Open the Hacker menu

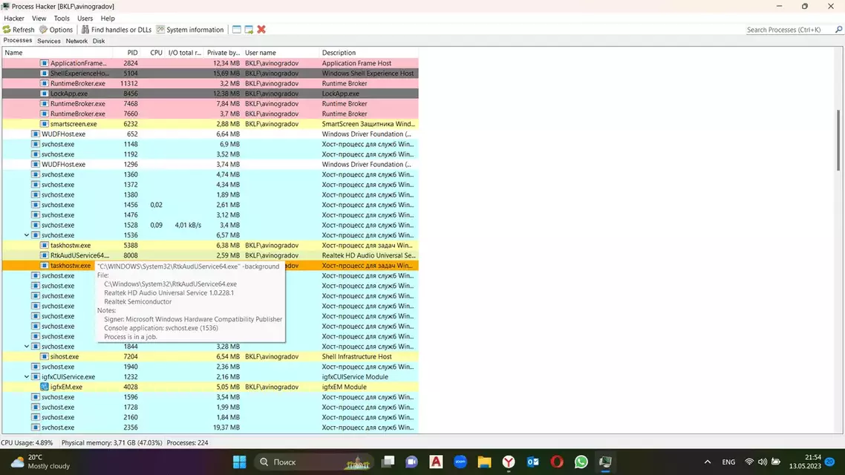coord(14,19)
